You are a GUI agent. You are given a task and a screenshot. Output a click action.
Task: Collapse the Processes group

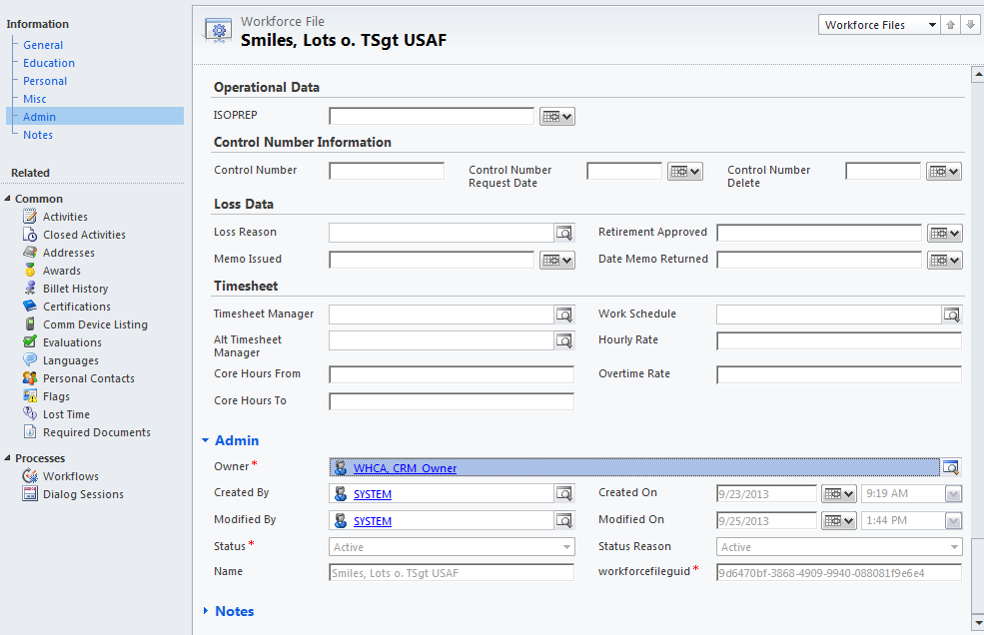click(x=8, y=458)
